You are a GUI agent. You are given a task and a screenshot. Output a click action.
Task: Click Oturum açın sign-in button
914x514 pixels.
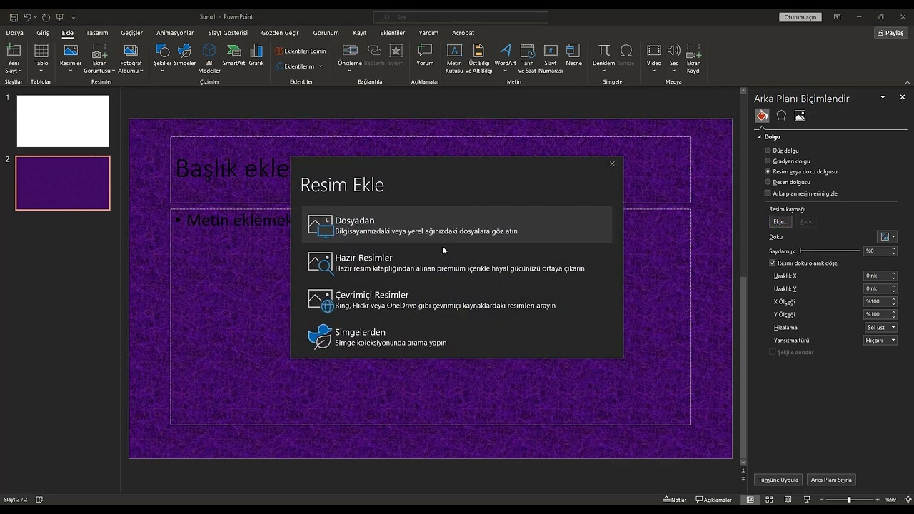point(800,17)
